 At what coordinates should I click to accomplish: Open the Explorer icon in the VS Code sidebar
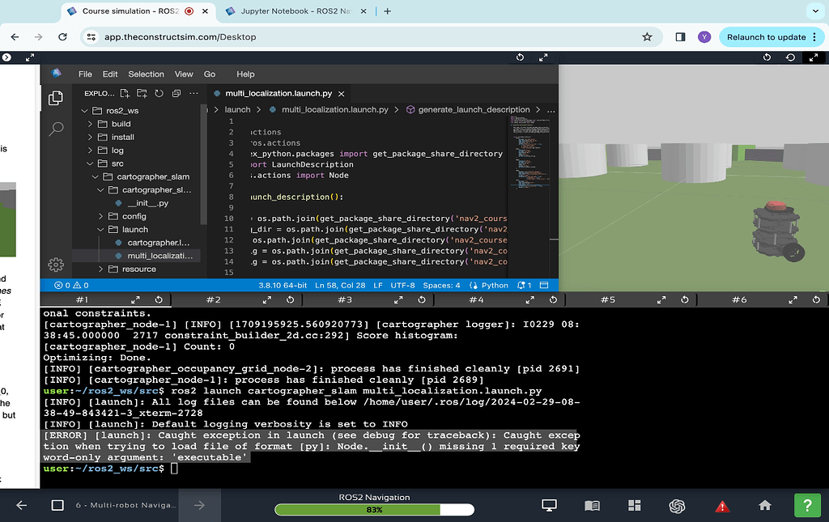55,97
